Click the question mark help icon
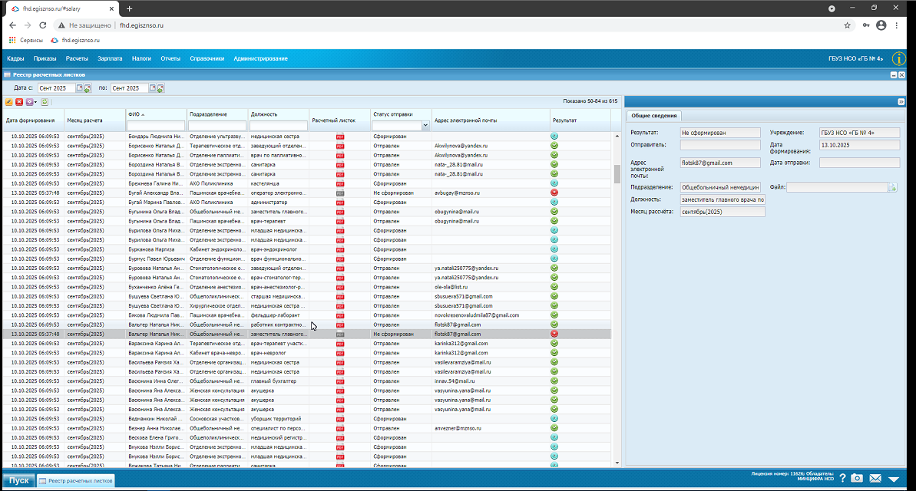Screen dimensions: 916x491 842,479
